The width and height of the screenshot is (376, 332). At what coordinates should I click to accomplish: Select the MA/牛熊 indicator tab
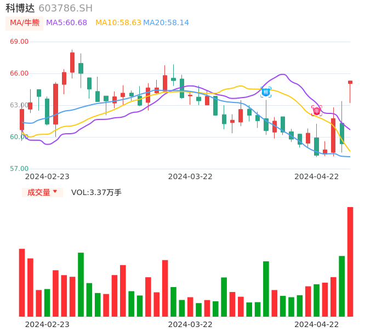tap(25, 23)
